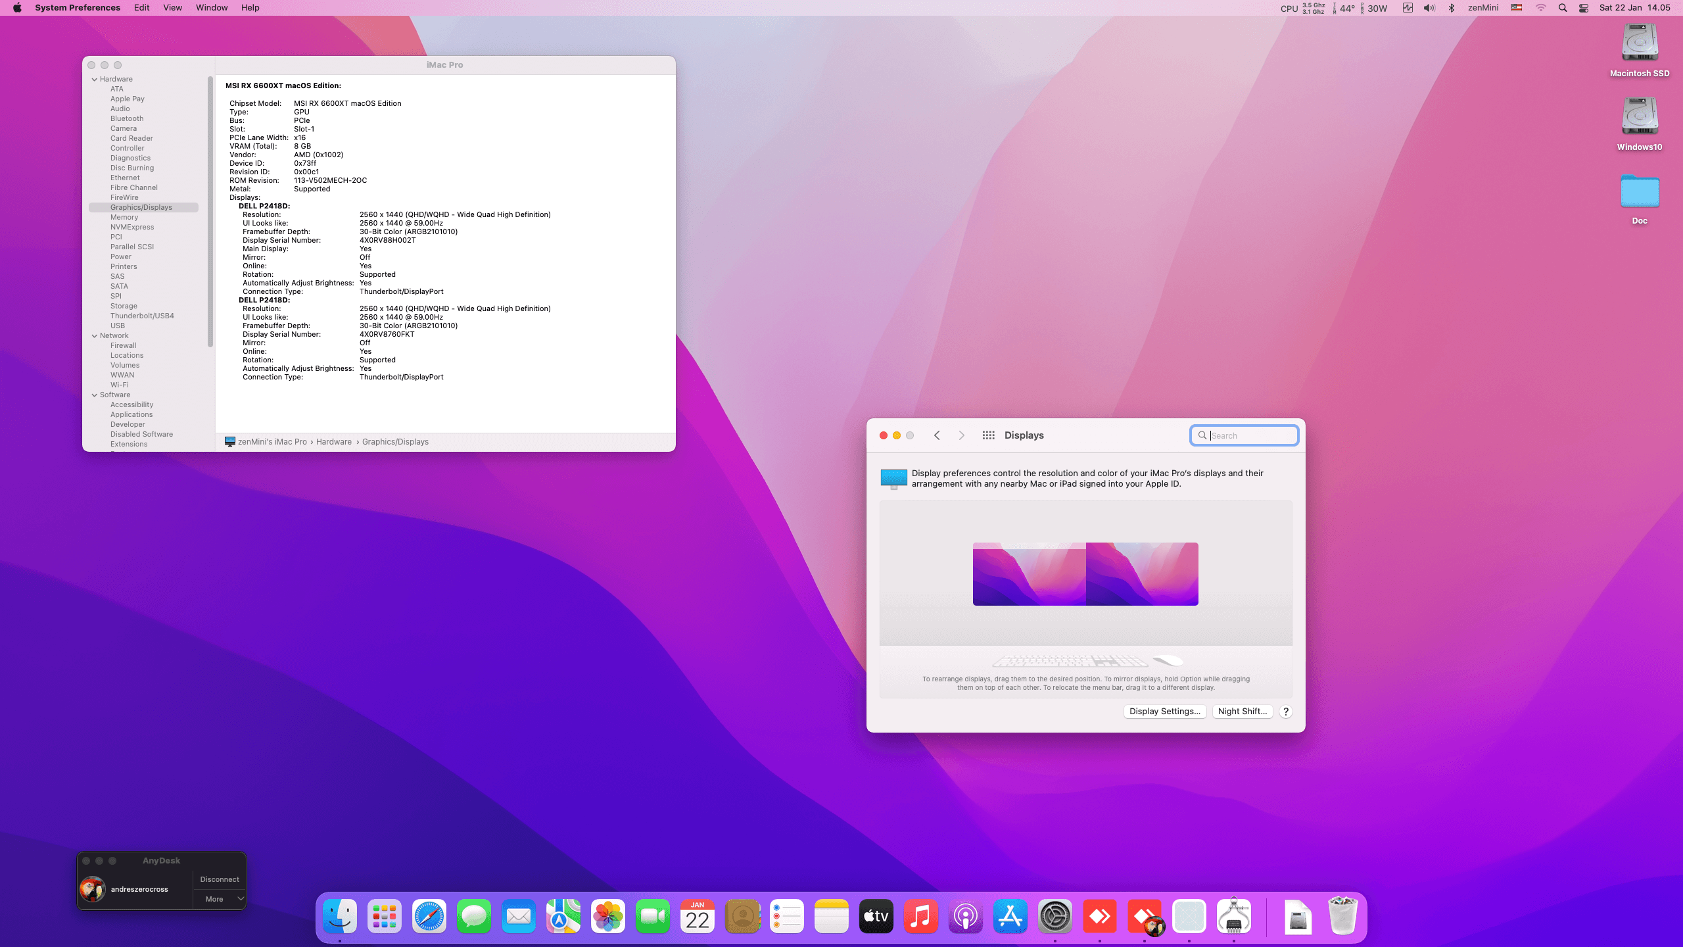Open volume control in menu bar
This screenshot has width=1683, height=947.
pos(1429,8)
